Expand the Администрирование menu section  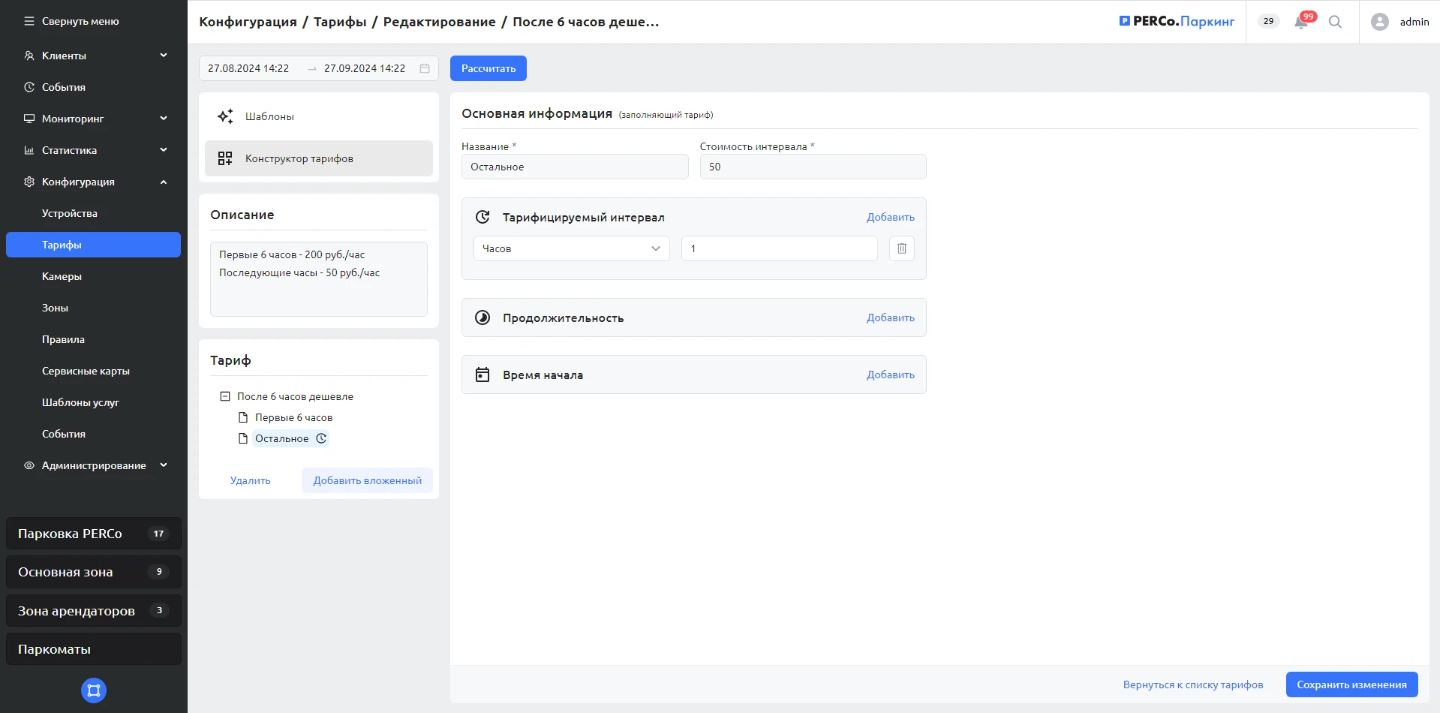(94, 465)
